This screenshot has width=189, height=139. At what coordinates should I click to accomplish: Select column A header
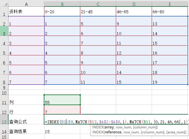coord(26,4)
